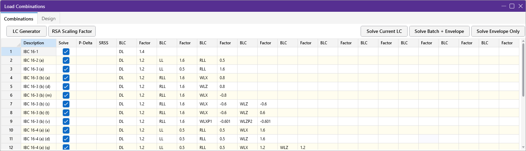Switch to the Design tab
Screen dimensions: 526x151
[x=48, y=18]
